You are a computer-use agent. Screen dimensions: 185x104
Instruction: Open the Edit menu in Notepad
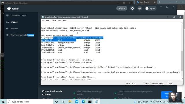[47, 21]
